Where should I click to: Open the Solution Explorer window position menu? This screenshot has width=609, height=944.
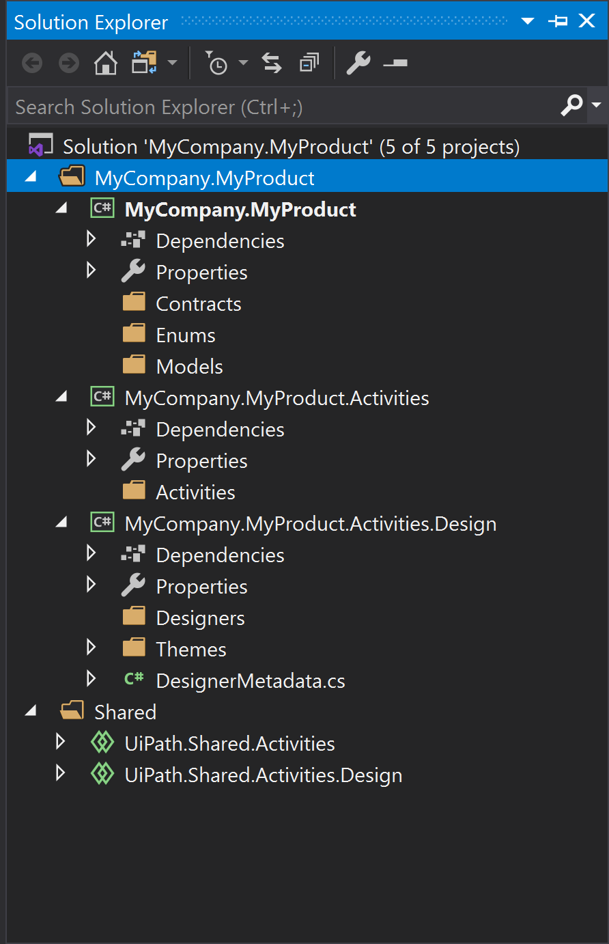coord(528,21)
